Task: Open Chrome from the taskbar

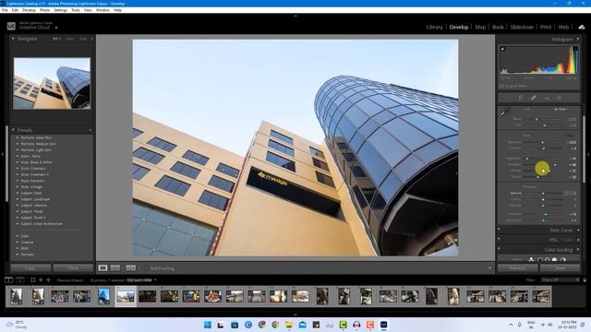Action: pyautogui.click(x=275, y=325)
